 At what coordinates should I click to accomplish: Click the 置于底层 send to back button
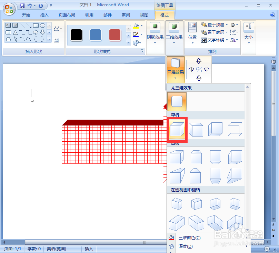(213, 32)
